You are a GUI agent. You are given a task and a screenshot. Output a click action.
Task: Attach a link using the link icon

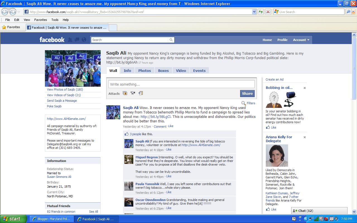[x=141, y=93]
